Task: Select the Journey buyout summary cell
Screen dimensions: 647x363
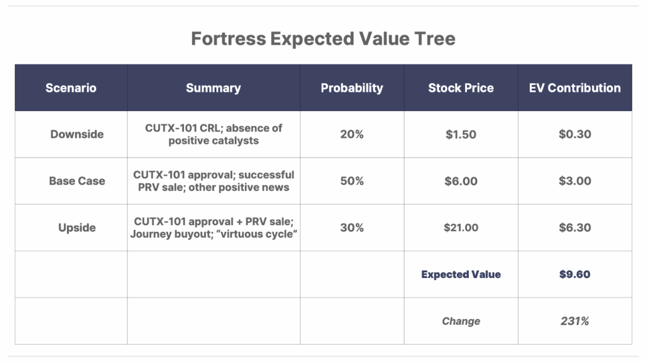Action: click(214, 228)
